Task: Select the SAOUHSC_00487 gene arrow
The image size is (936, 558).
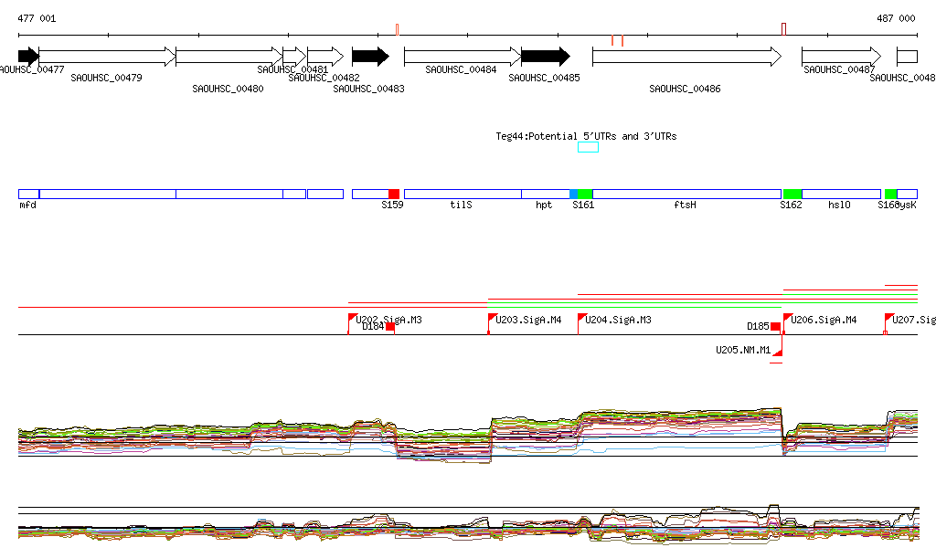Action: [841, 57]
